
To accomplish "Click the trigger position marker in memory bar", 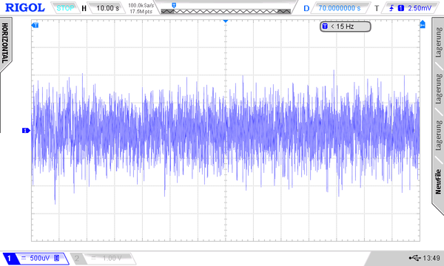I will pyautogui.click(x=174, y=5).
